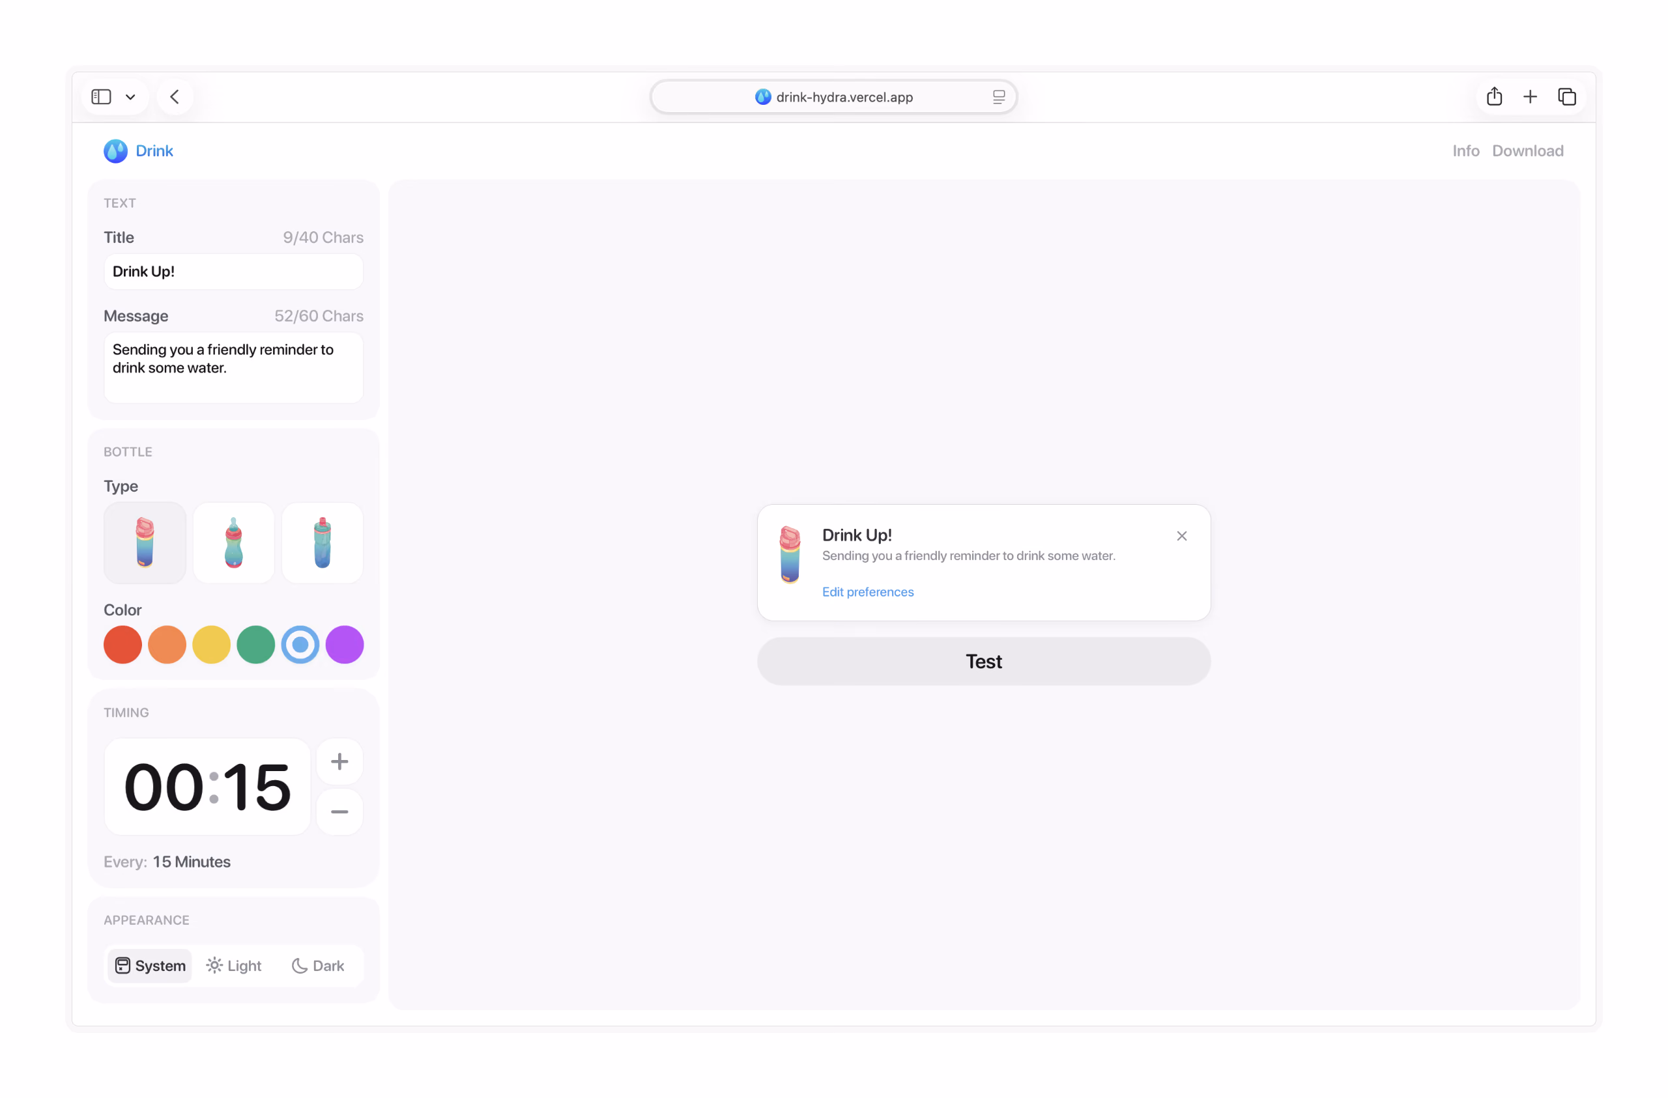Click the notification message about drinking water
This screenshot has width=1668, height=1098.
(x=969, y=555)
